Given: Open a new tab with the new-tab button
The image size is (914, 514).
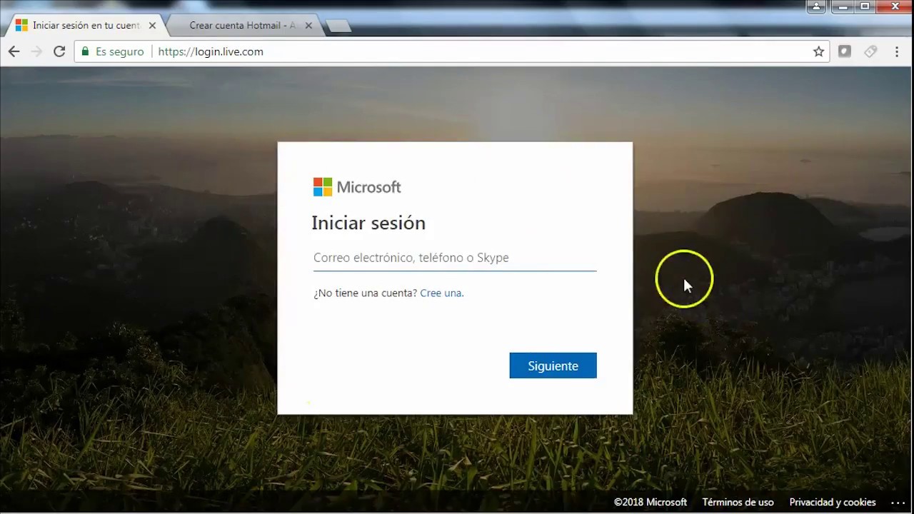Looking at the screenshot, I should pos(338,26).
